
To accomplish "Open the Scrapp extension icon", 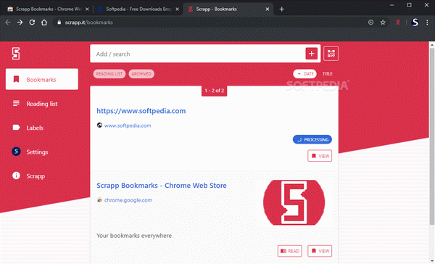I will (398, 22).
